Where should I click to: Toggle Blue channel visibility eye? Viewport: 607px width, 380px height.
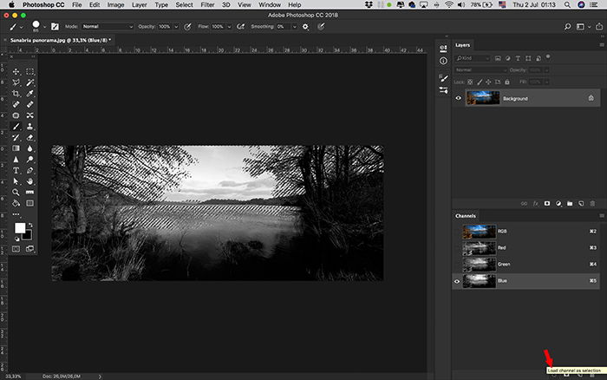[457, 281]
